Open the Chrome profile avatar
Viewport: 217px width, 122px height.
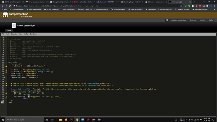tap(211, 6)
